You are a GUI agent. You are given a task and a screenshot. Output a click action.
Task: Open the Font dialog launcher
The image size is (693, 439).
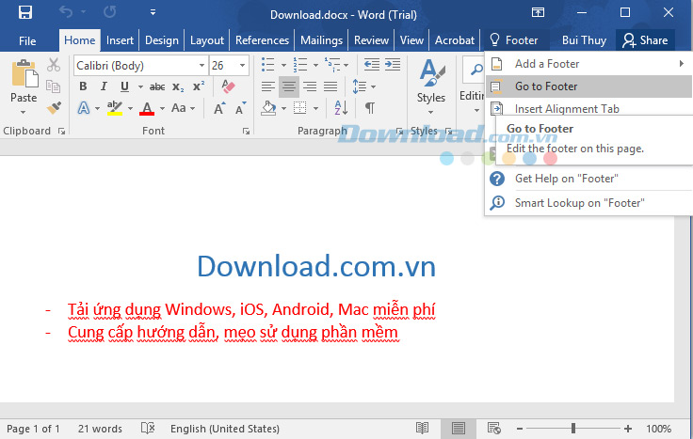point(246,131)
